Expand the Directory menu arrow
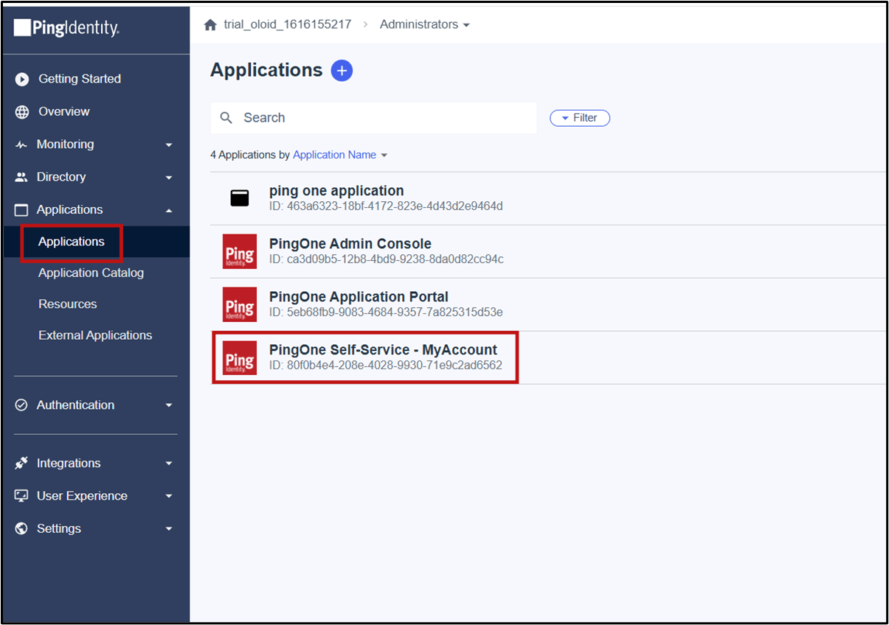This screenshot has height=625, width=889. click(x=169, y=178)
